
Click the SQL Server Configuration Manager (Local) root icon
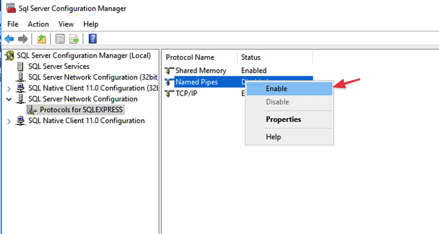pyautogui.click(x=10, y=55)
